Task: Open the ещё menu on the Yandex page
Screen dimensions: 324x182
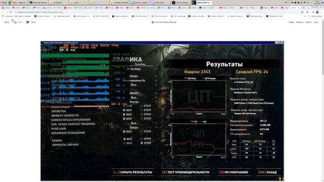Action: [316, 22]
